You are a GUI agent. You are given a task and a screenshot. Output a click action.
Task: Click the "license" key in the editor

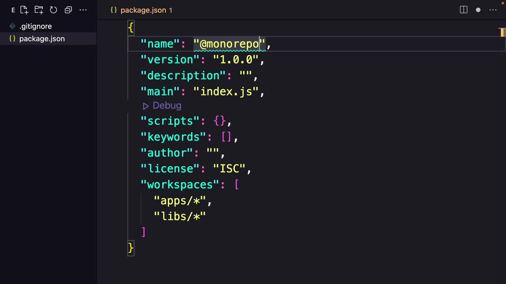(x=170, y=169)
